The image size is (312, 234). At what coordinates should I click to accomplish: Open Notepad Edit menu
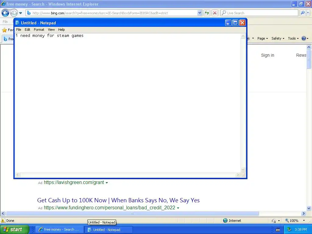point(27,30)
